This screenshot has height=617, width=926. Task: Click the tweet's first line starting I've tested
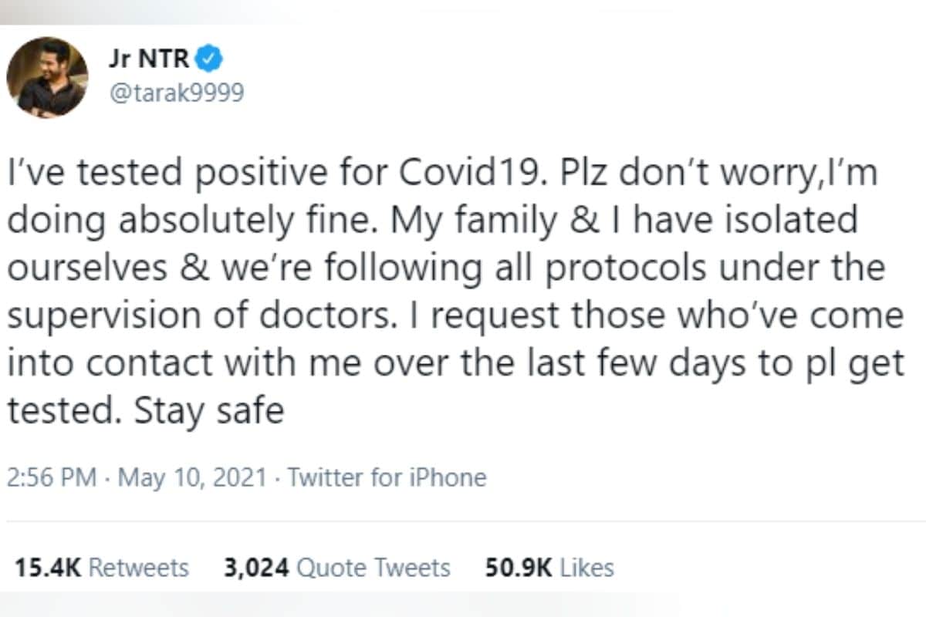443,174
